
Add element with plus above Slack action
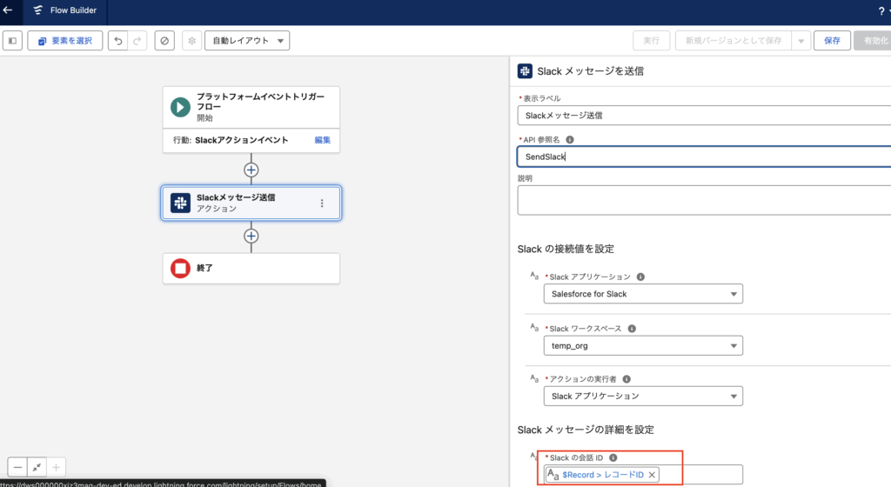coord(251,170)
